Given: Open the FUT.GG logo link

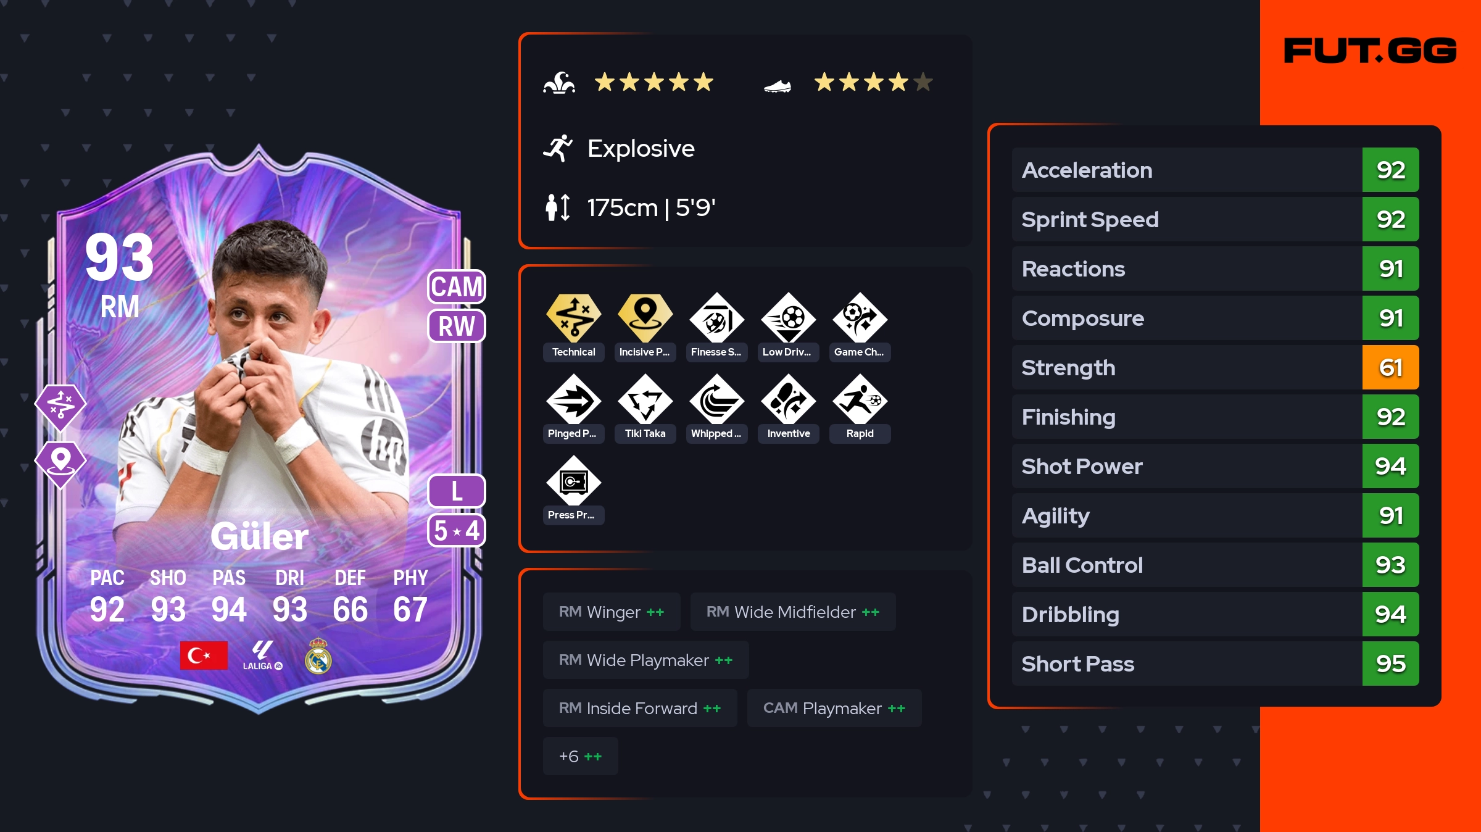Looking at the screenshot, I should 1370,51.
